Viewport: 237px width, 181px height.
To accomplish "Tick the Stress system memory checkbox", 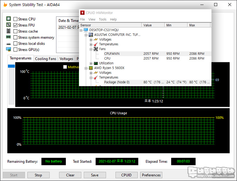I will pos(15,37).
